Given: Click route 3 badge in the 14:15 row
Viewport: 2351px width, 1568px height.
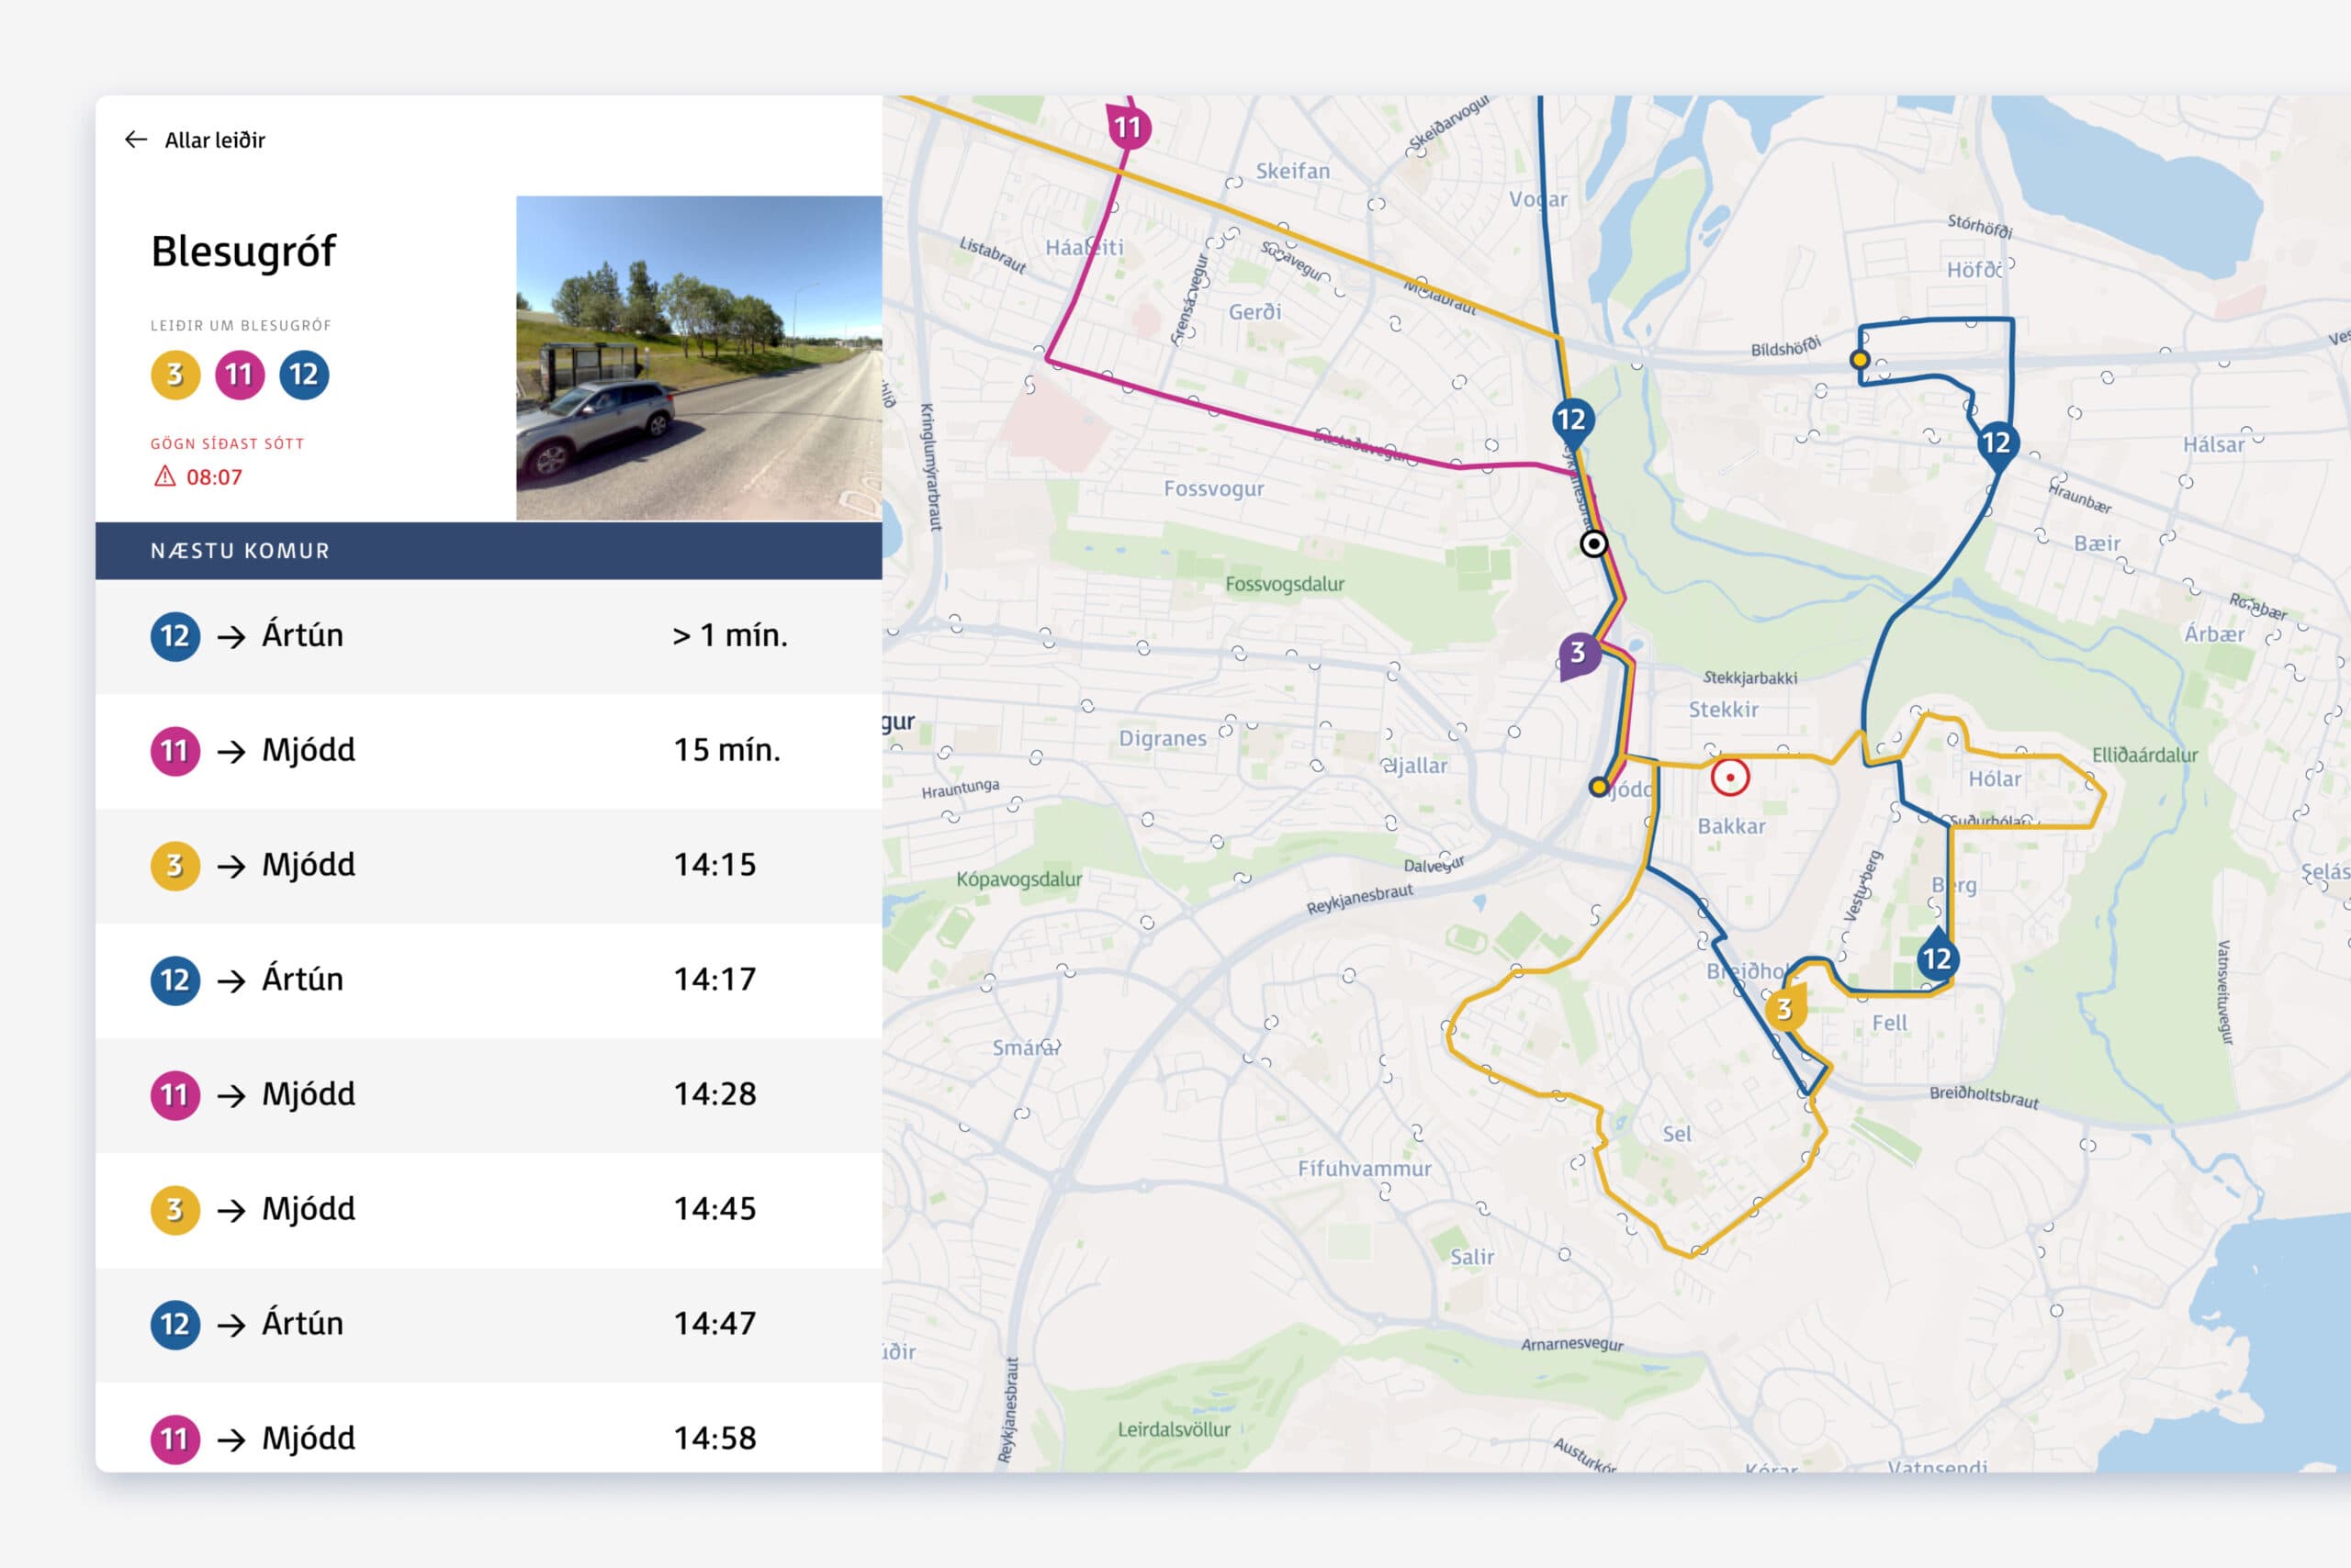Looking at the screenshot, I should pos(175,866).
